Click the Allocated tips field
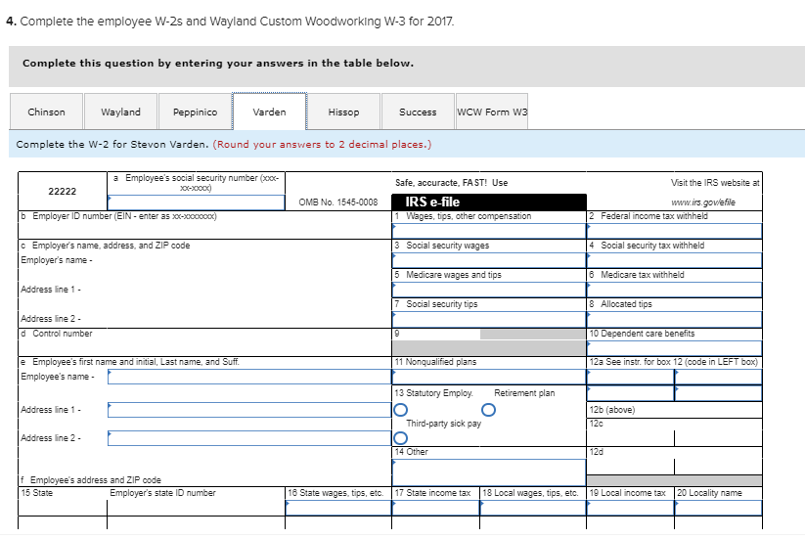 click(x=674, y=319)
